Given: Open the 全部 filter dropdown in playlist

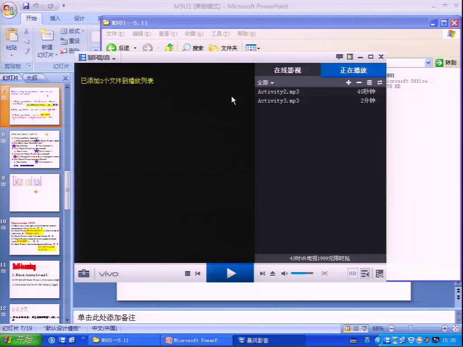Looking at the screenshot, I should tap(265, 83).
